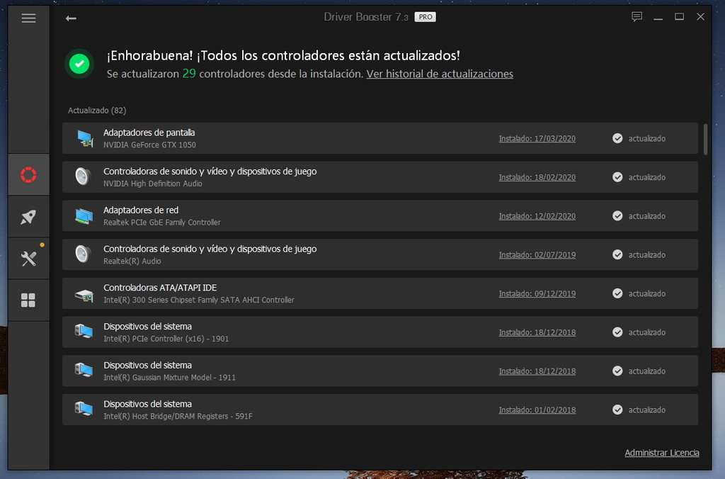Open the feedback message icon in title bar
Image resolution: width=725 pixels, height=479 pixels.
636,16
